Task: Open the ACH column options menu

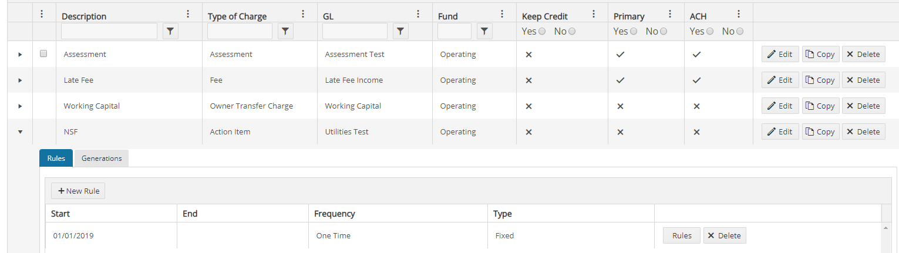Action: [739, 15]
